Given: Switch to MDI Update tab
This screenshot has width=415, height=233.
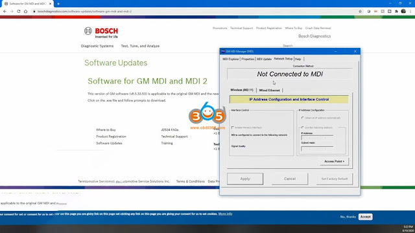Looking at the screenshot, I should click(x=264, y=59).
